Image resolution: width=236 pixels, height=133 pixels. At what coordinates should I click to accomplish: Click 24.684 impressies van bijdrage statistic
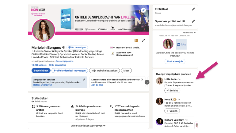pos(88,108)
